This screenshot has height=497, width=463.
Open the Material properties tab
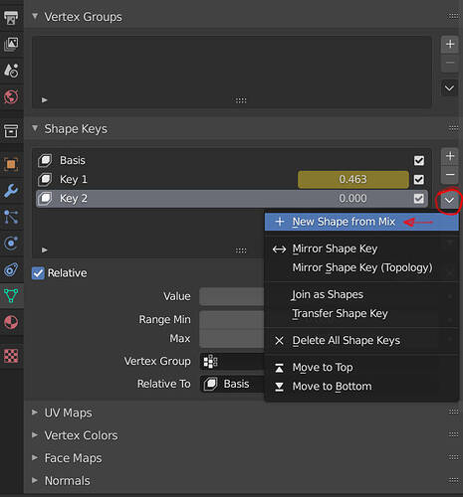(11, 322)
